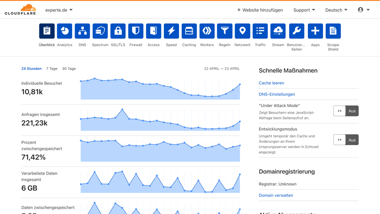Select the SSL/TLS padlock icon
The height and width of the screenshot is (214, 380).
click(118, 31)
